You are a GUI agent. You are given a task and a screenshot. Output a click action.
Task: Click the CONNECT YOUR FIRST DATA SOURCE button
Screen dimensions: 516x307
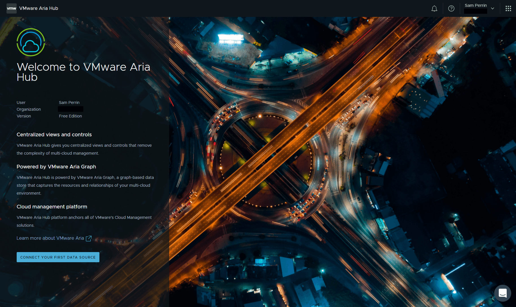coord(58,257)
